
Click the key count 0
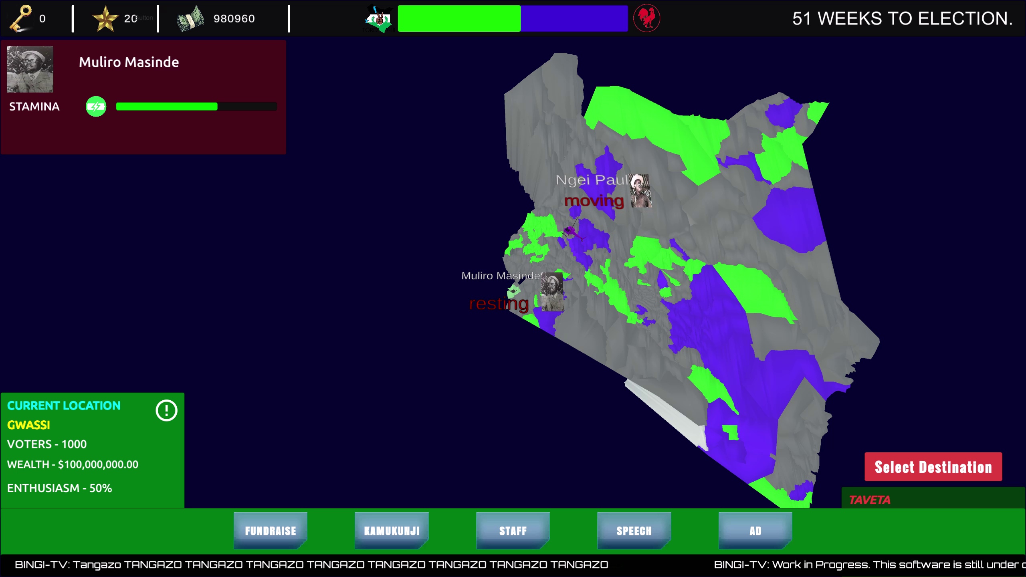(42, 19)
